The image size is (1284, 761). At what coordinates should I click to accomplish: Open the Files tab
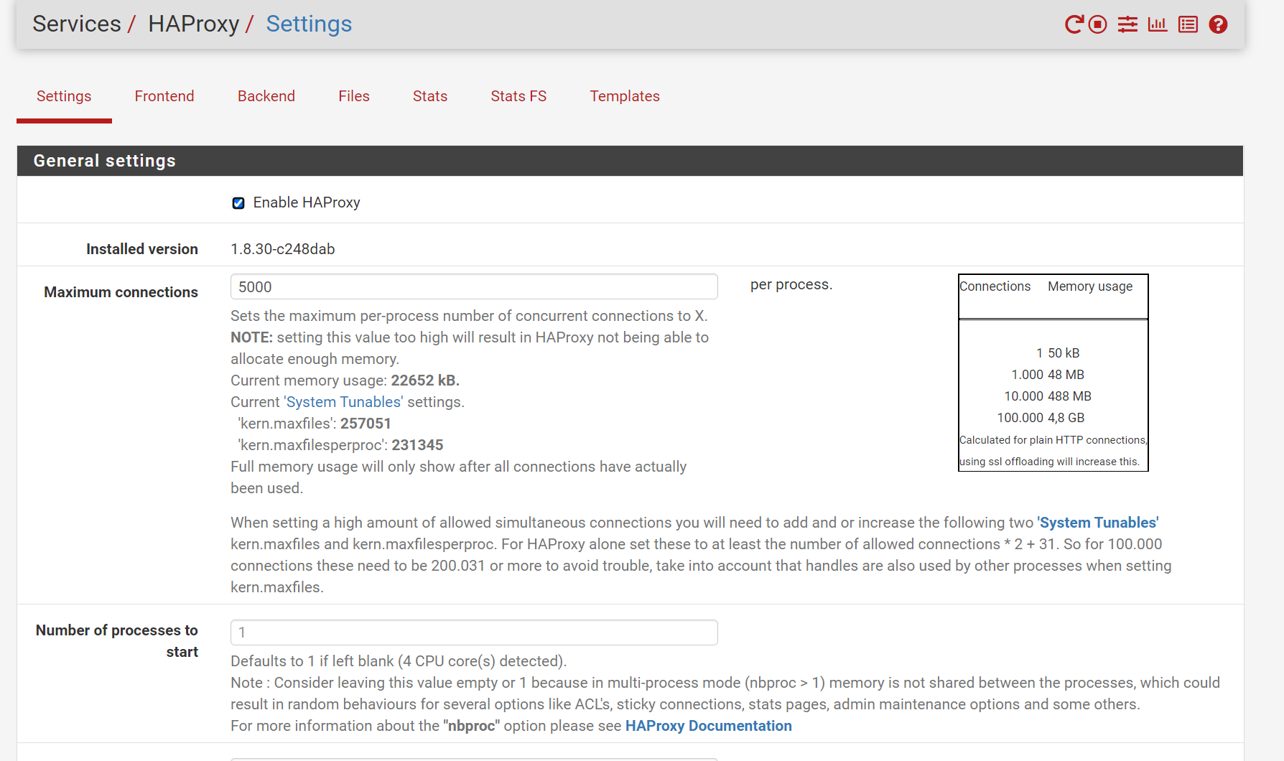click(354, 96)
